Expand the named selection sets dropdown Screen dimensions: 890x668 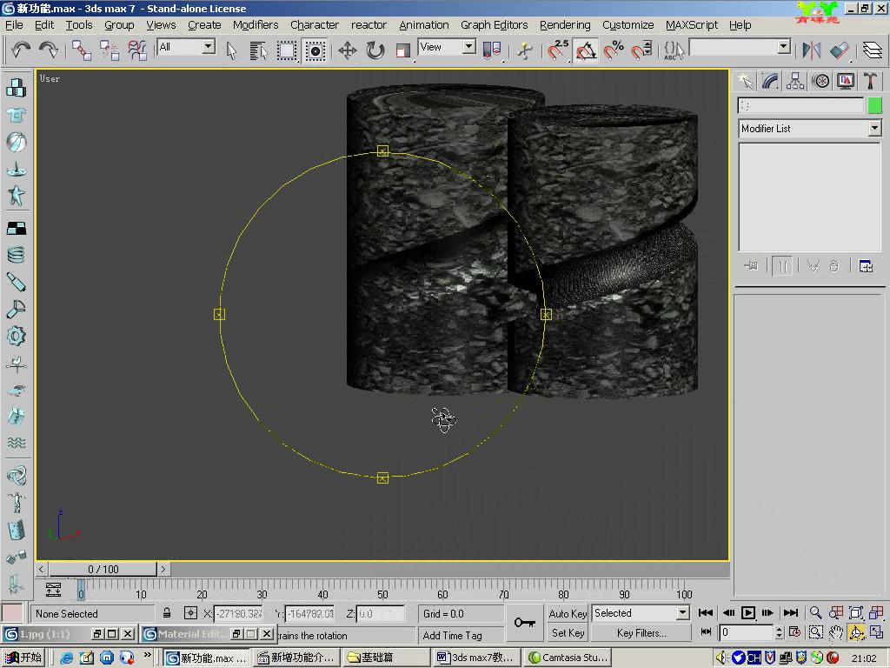tap(784, 47)
